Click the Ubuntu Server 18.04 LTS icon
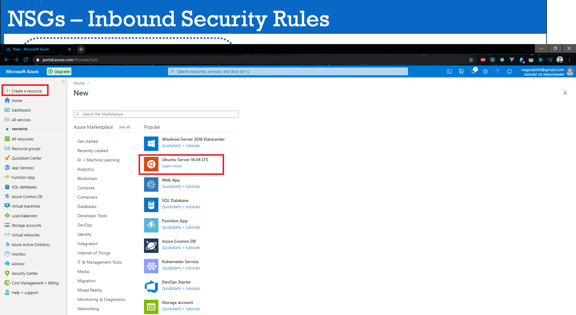Viewport: 576px width, 315px height. pyautogui.click(x=151, y=164)
